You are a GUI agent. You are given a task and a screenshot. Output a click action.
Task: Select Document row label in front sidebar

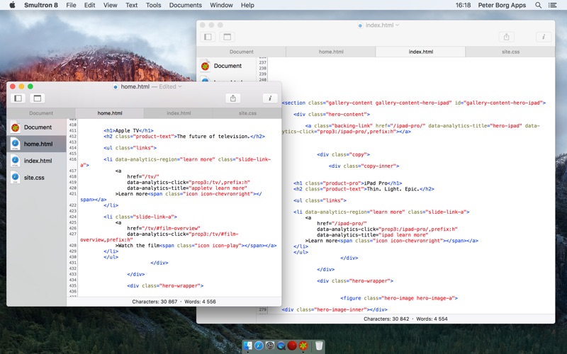point(38,127)
